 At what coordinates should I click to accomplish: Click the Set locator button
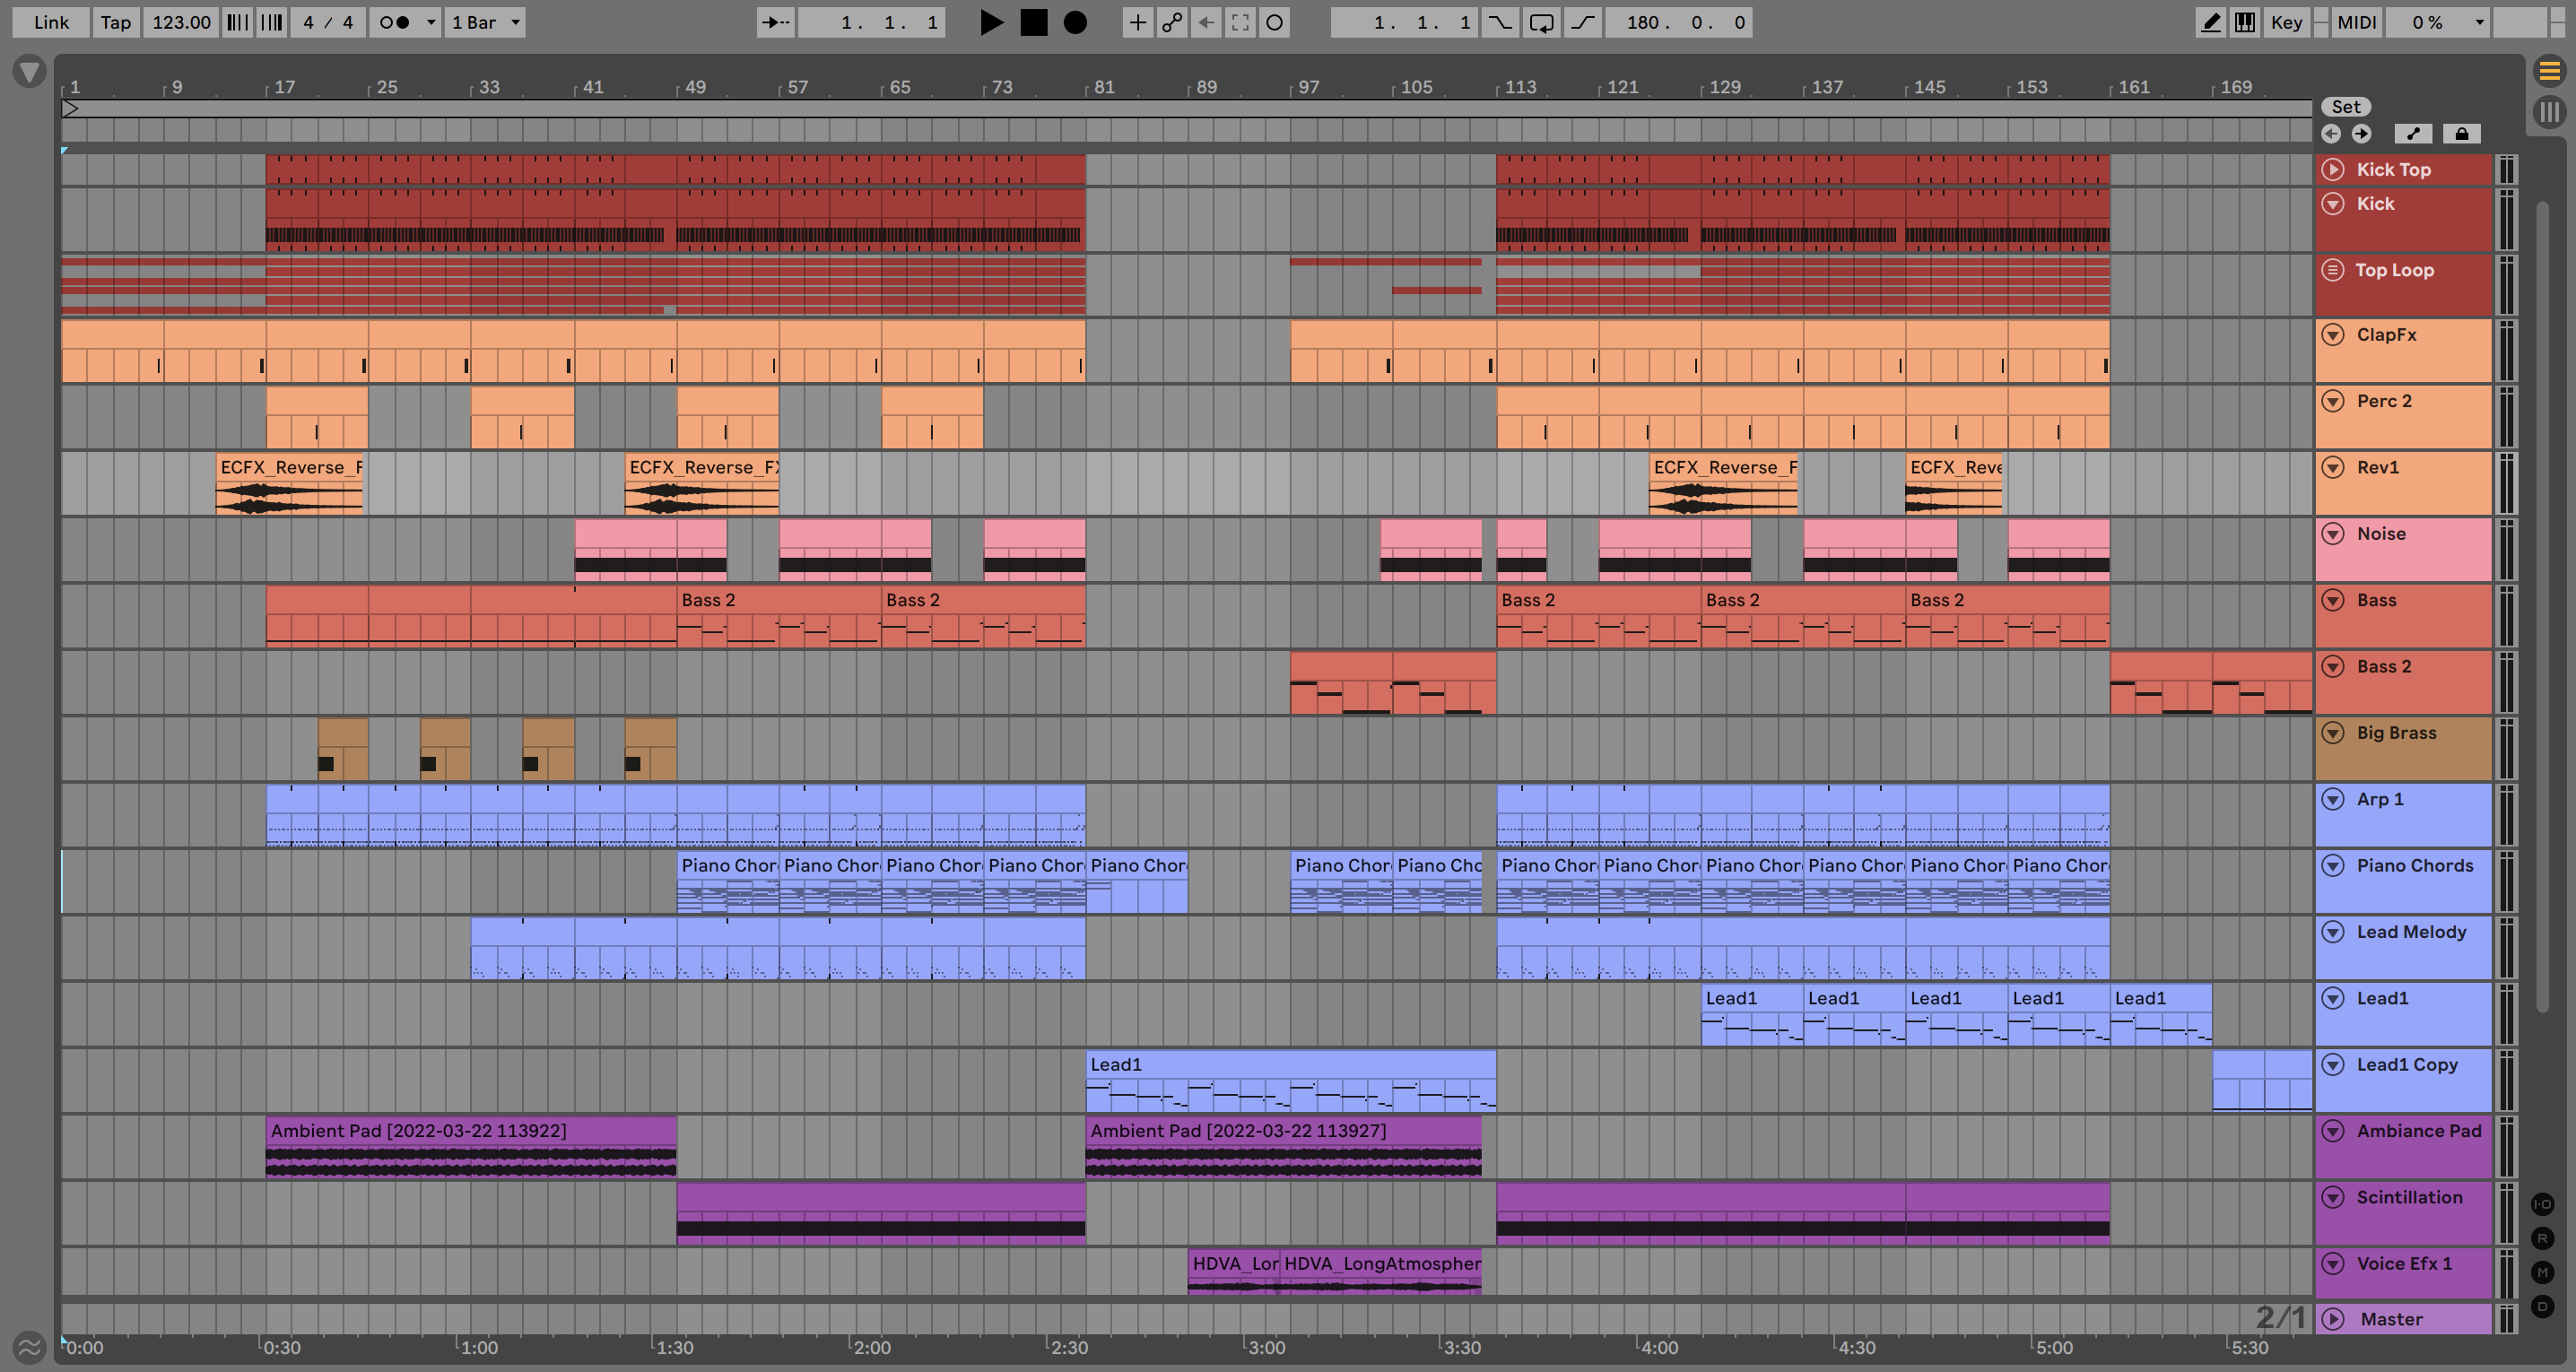tap(2346, 107)
